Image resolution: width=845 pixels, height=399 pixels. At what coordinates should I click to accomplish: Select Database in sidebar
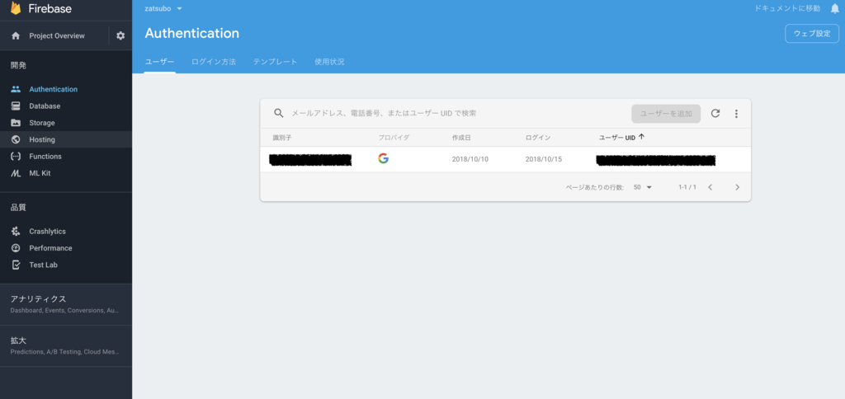(x=45, y=106)
